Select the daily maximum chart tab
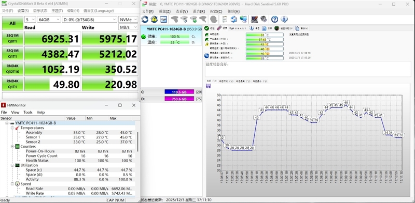 [x=243, y=81]
